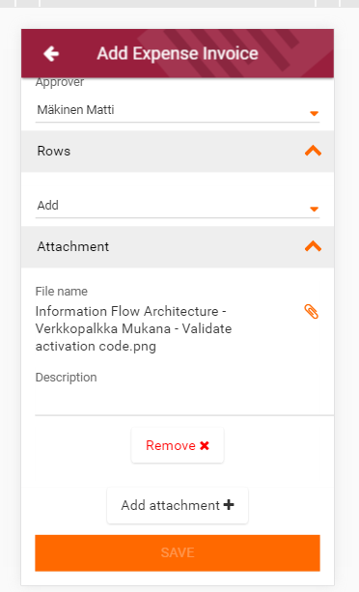Click the Attachment section header

click(x=178, y=247)
